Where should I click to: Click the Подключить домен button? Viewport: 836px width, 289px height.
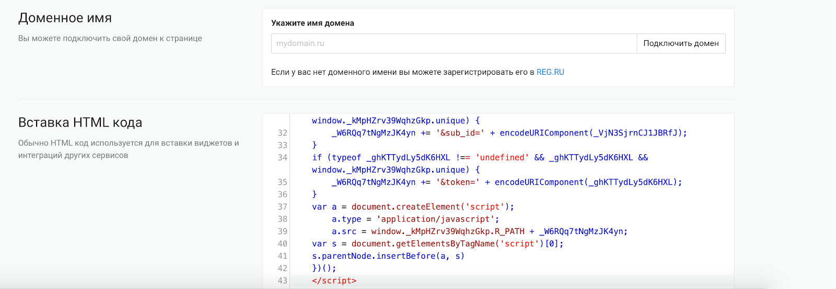pos(681,43)
